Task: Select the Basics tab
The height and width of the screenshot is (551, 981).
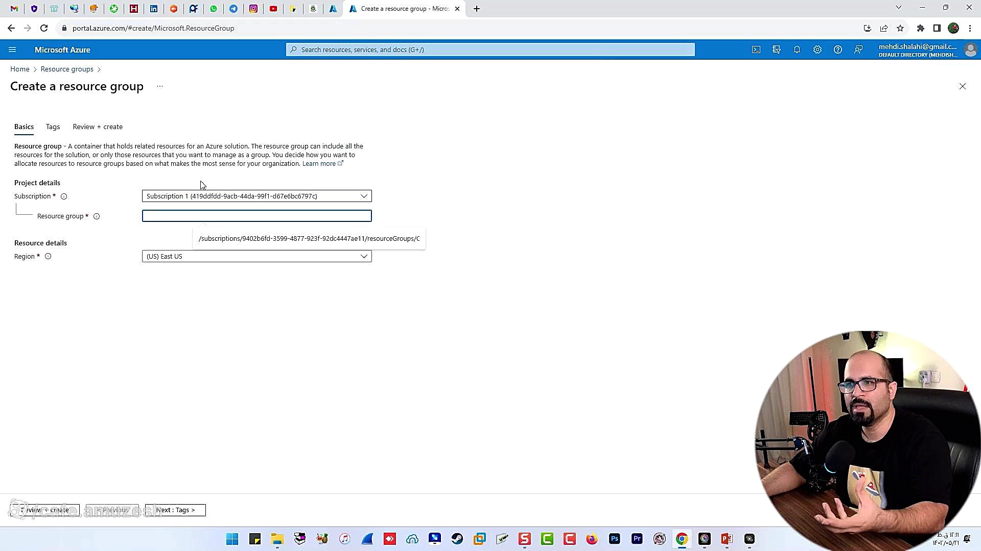Action: point(24,127)
